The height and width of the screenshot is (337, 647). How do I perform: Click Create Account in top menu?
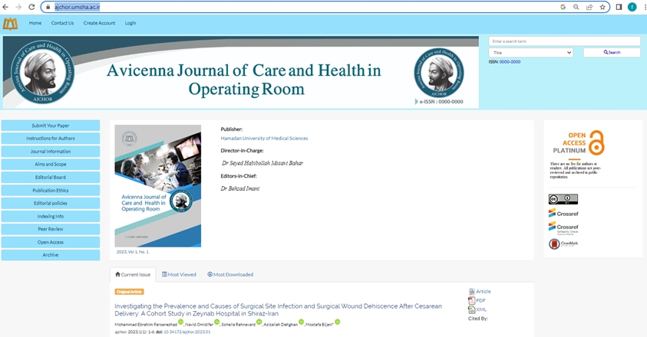tap(100, 23)
